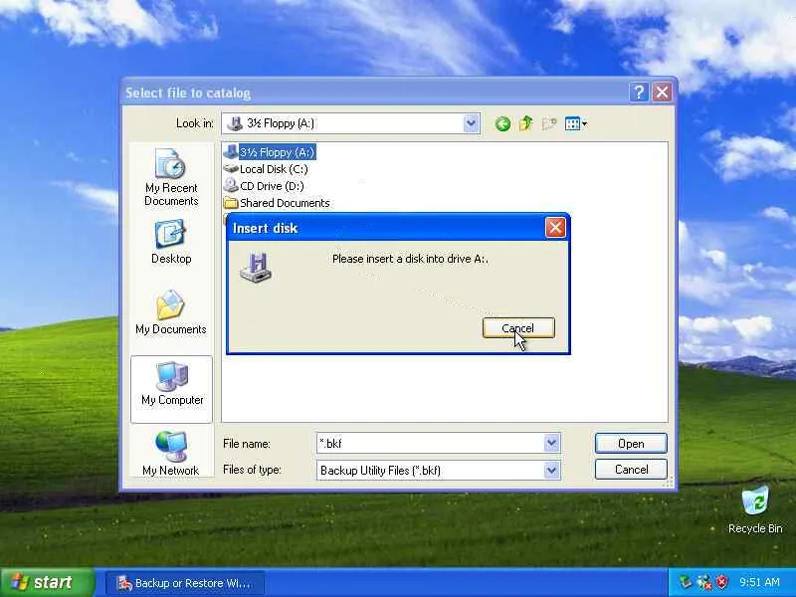Click the Open button
796x597 pixels.
pyautogui.click(x=631, y=443)
